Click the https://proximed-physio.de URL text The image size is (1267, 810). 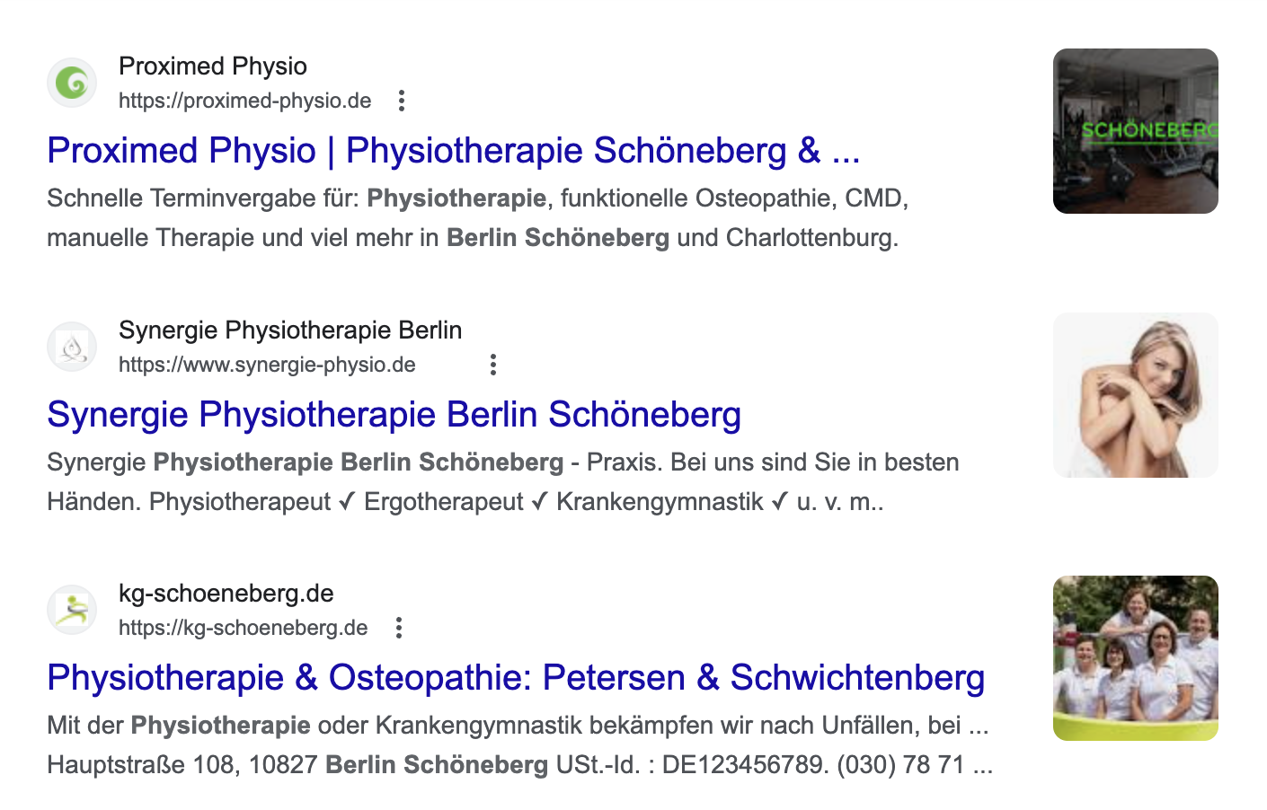[x=244, y=101]
